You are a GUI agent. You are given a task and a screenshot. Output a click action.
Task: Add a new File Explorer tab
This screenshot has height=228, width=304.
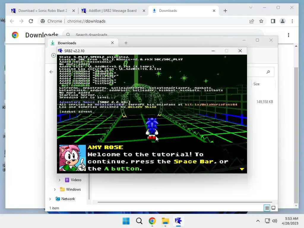point(126,43)
